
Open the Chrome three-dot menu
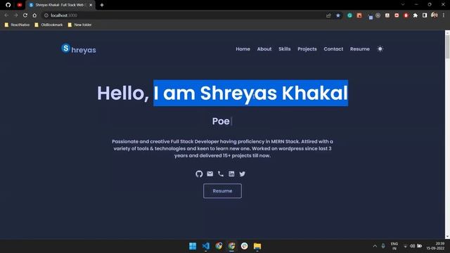(x=444, y=15)
